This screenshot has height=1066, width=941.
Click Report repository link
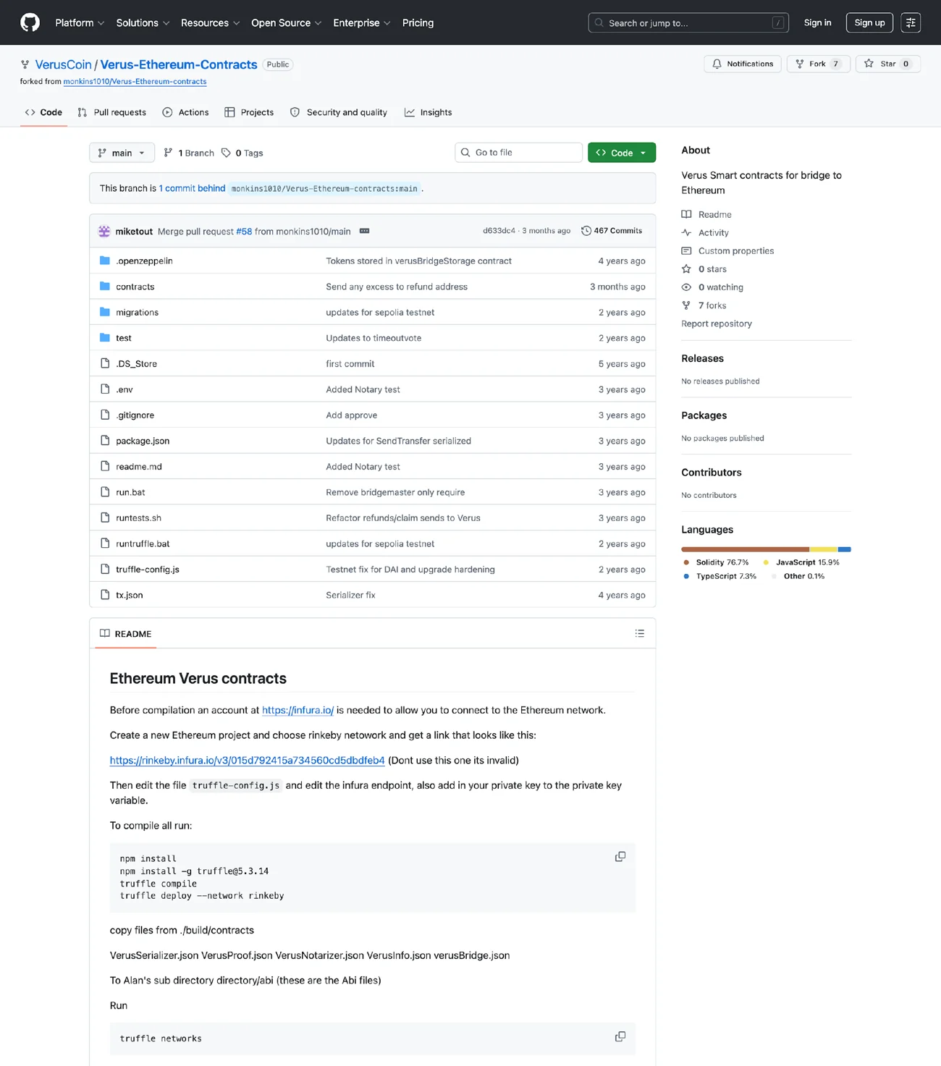tap(717, 323)
